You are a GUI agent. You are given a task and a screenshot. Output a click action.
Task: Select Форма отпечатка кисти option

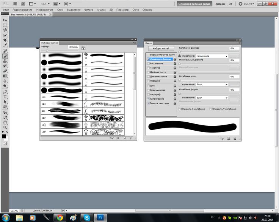[162, 55]
